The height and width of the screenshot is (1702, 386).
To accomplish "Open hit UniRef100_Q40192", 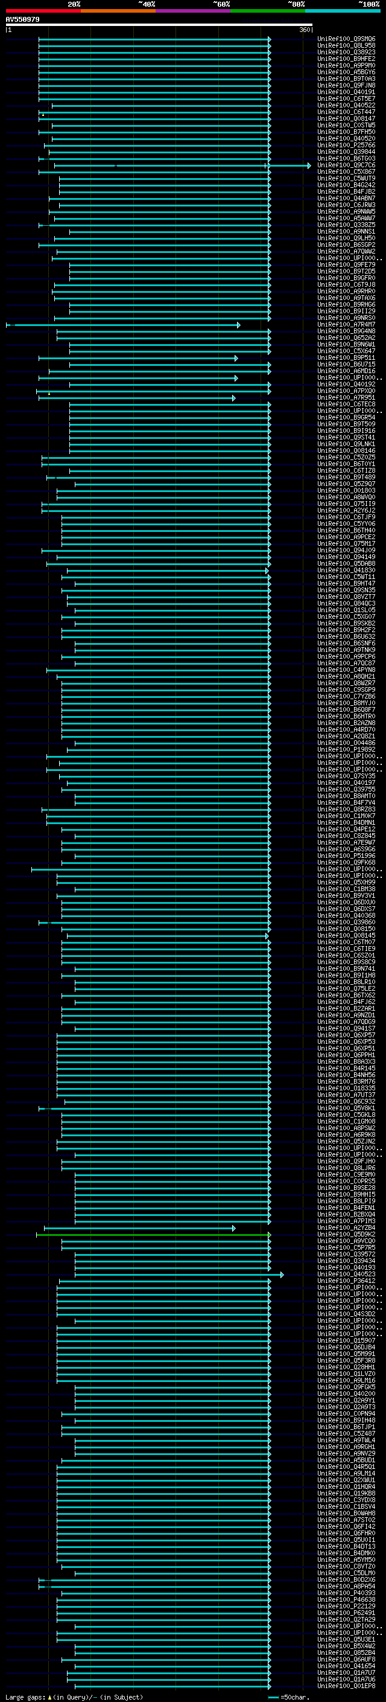I will point(346,385).
